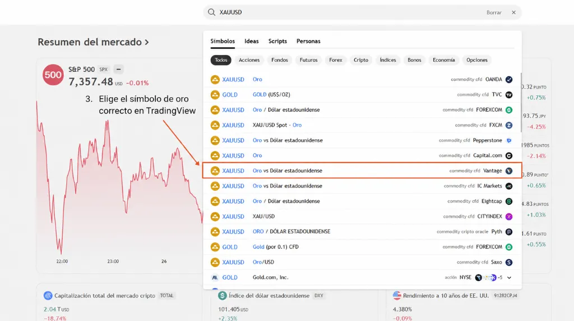Click the SPX ticker tag
Screen dimensions: 574x321
click(104, 69)
